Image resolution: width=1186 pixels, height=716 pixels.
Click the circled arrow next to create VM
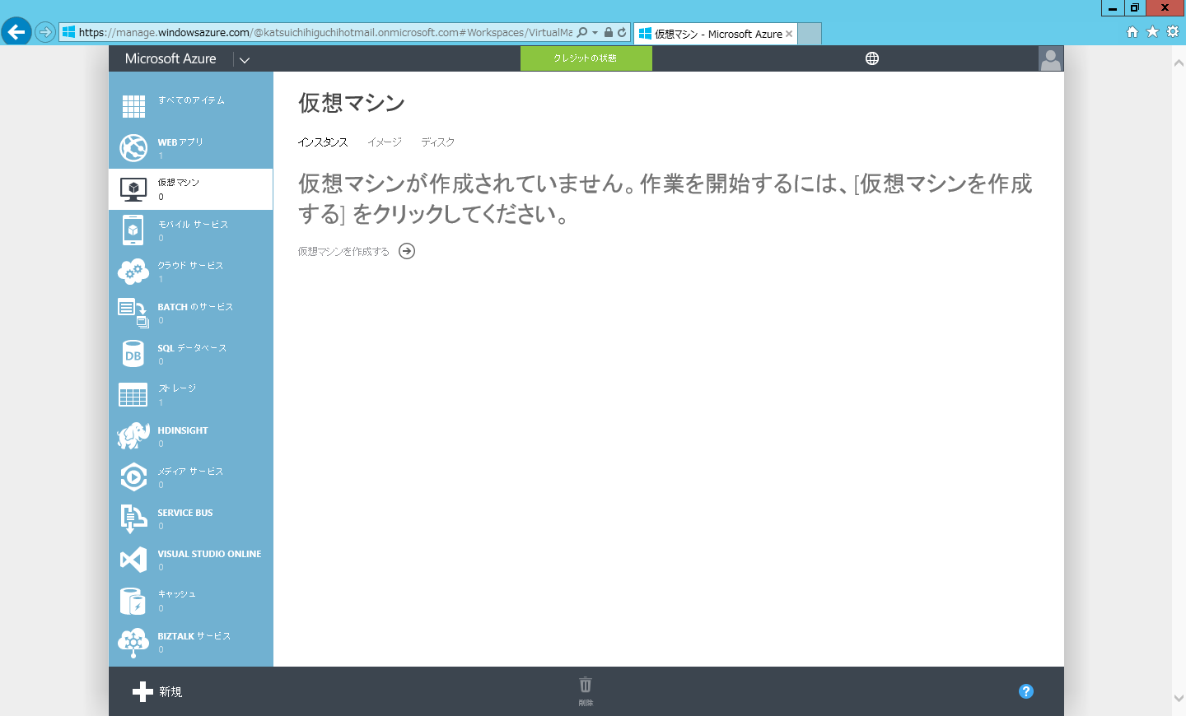pyautogui.click(x=407, y=251)
